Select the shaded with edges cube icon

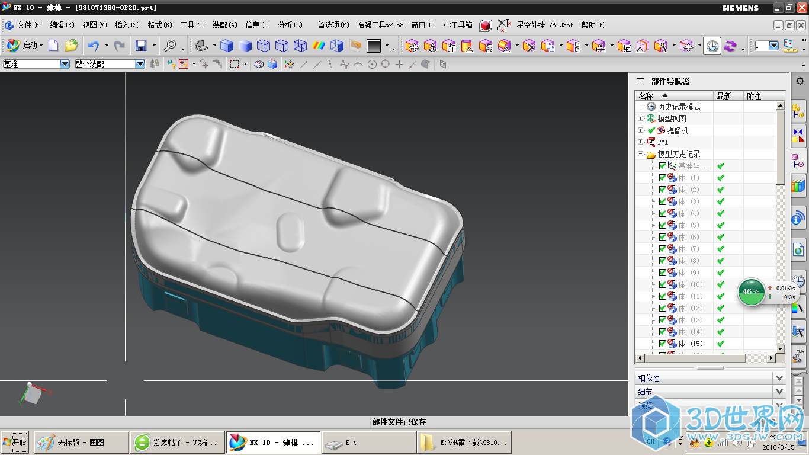(226, 46)
